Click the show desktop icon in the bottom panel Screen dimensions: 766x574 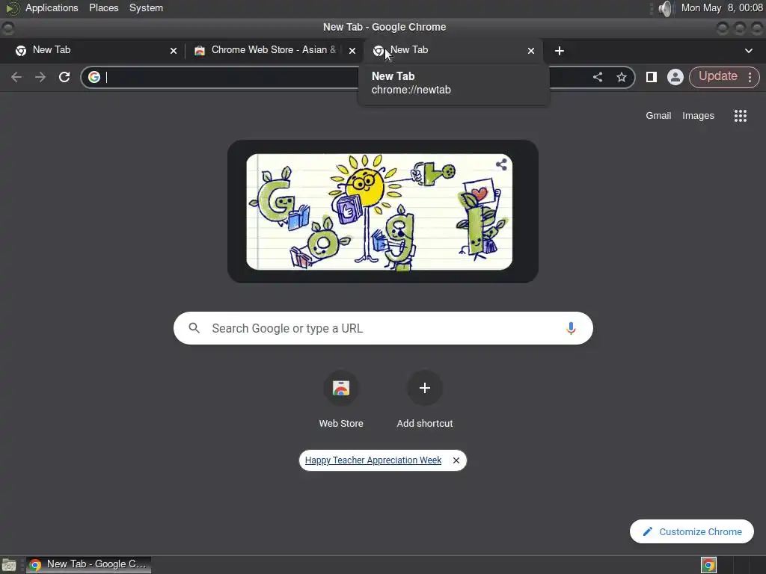point(9,565)
